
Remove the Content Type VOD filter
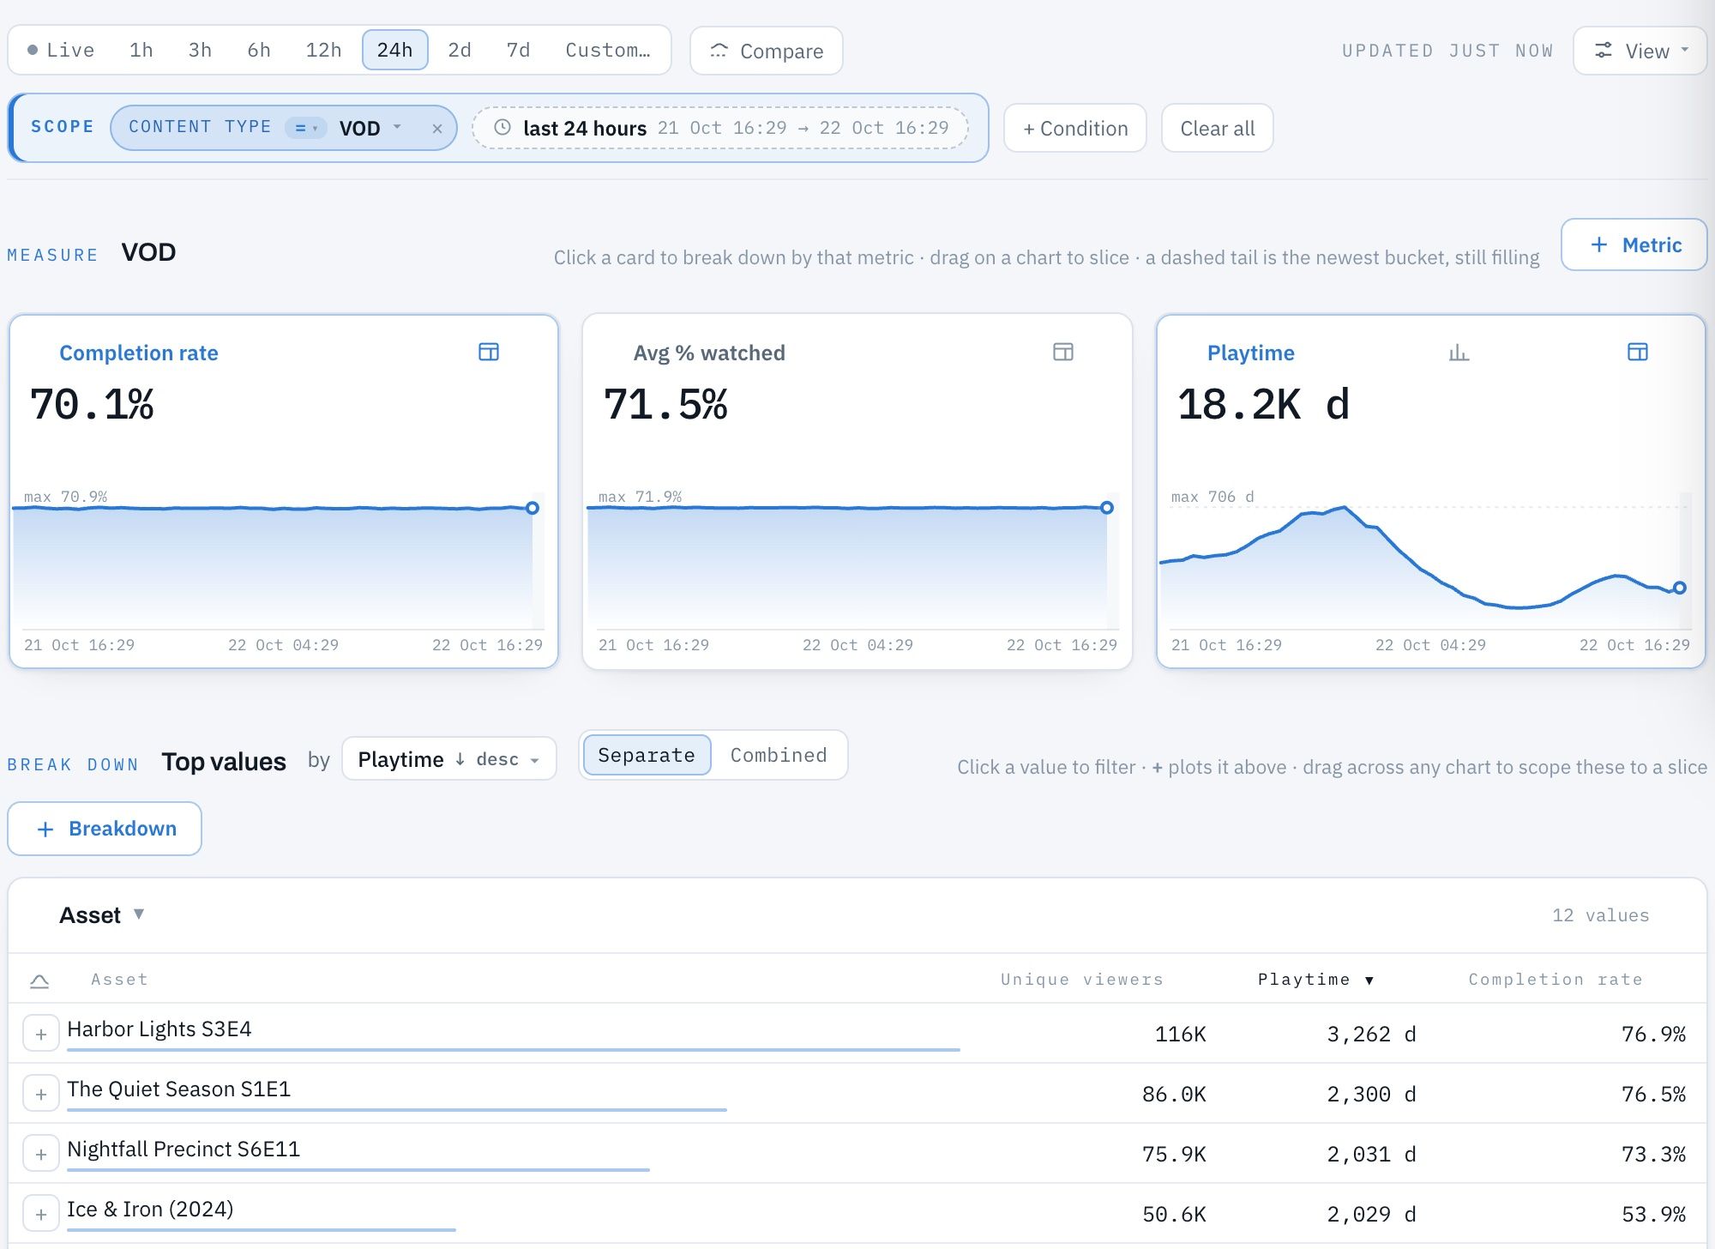[437, 129]
